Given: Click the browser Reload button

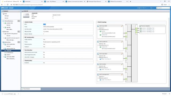Looking at the screenshot, I should [8, 5].
